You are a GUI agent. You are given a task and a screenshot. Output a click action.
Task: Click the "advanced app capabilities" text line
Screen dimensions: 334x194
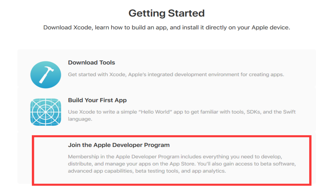pos(147,171)
